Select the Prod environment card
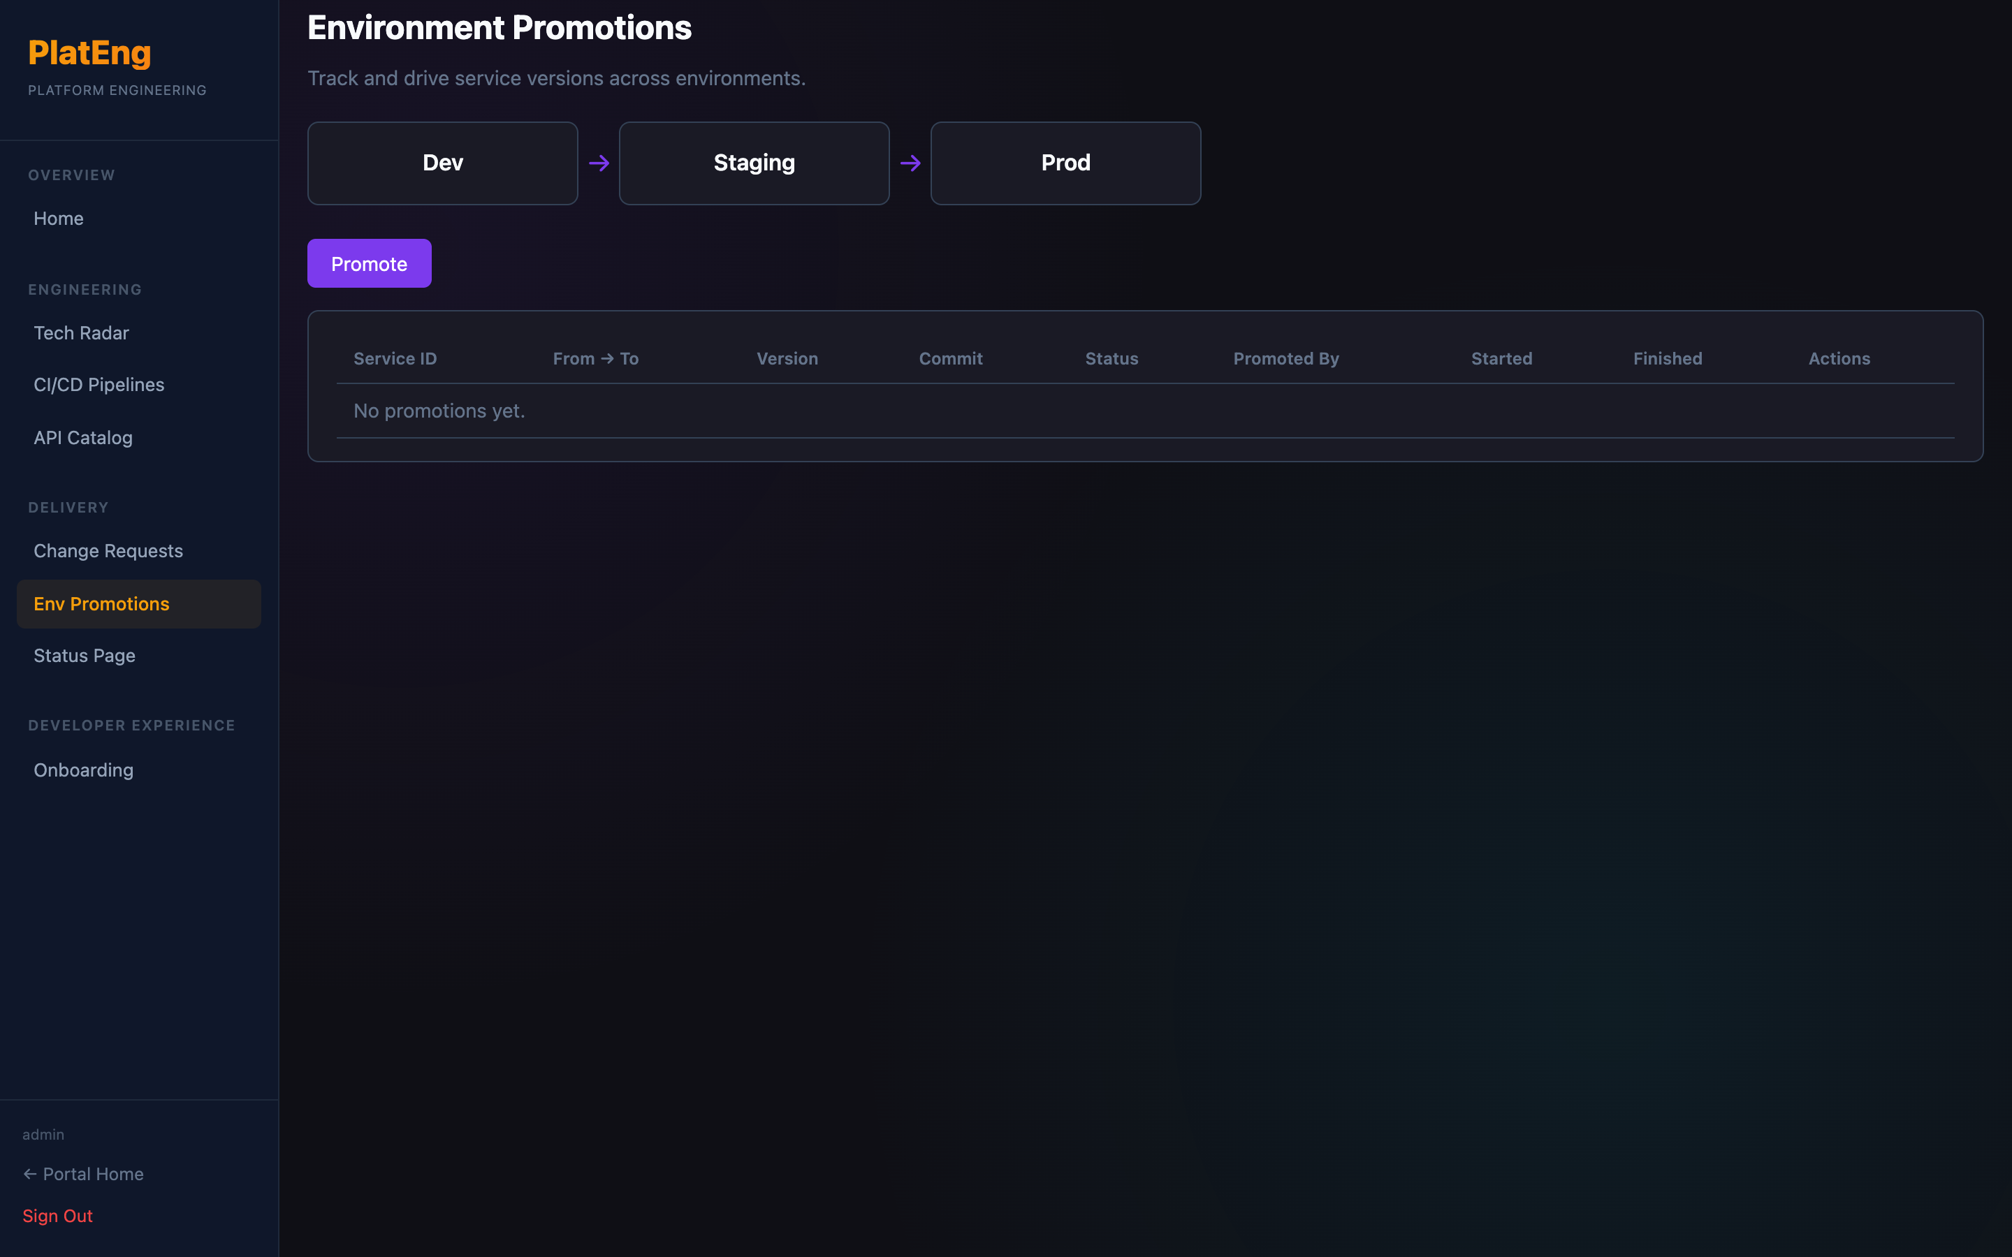The width and height of the screenshot is (2012, 1257). click(1065, 164)
